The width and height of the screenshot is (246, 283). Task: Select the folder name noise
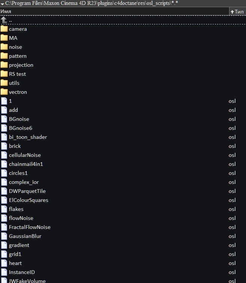click(15, 47)
